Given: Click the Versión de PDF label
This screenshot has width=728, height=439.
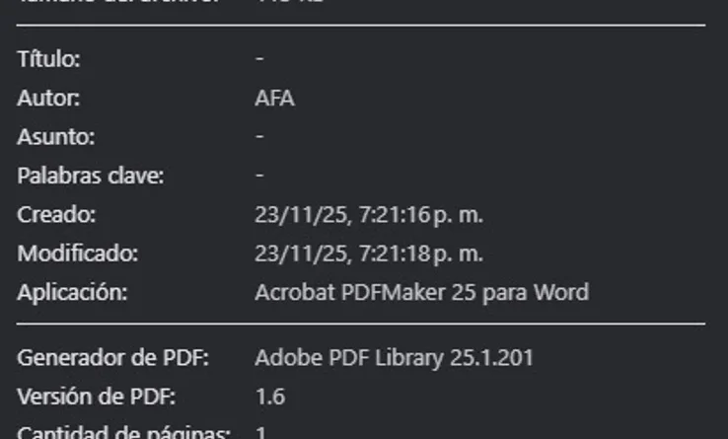Looking at the screenshot, I should pos(96,397).
